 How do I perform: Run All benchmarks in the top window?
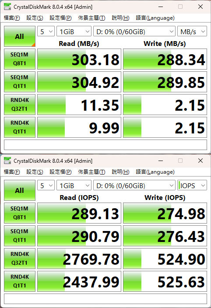20,36
